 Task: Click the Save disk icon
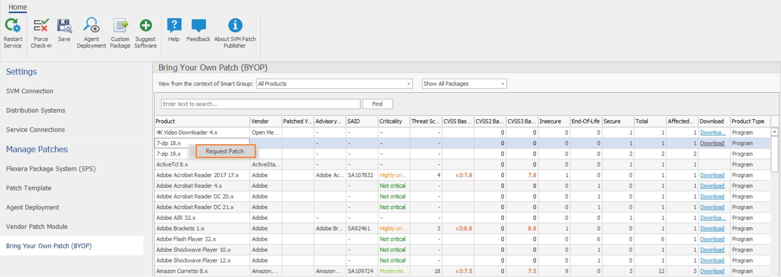pos(64,26)
